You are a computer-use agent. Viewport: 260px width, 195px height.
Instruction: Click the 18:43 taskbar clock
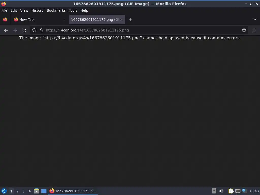254,191
